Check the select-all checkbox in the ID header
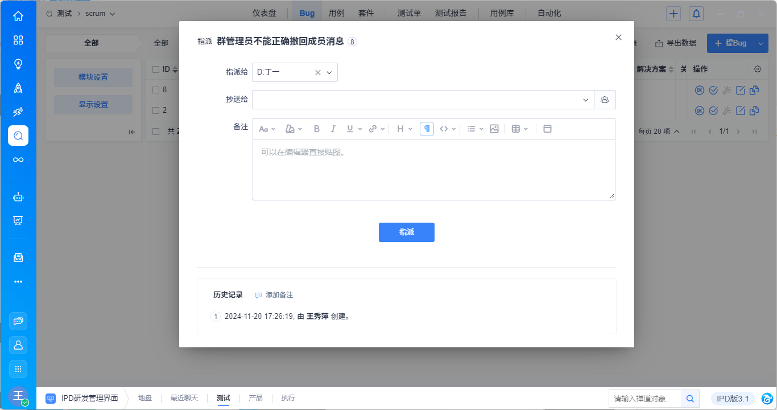This screenshot has height=410, width=777. pos(156,69)
